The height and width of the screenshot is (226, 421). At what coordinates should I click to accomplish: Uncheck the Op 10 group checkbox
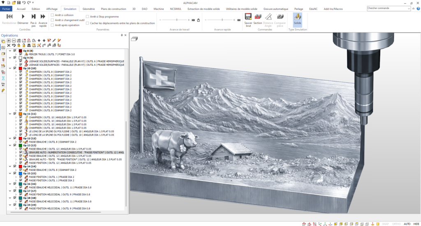click(x=15, y=68)
